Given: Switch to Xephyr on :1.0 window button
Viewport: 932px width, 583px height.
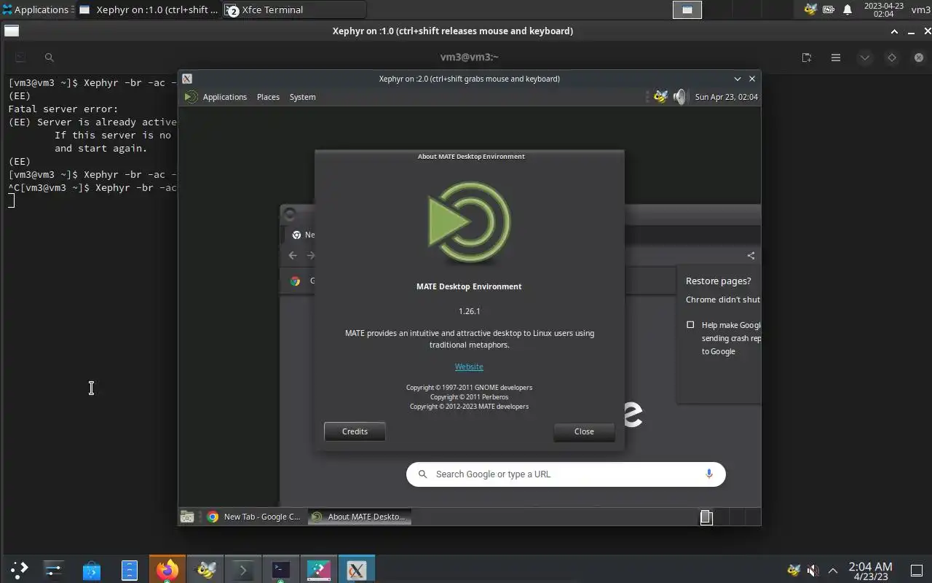Looking at the screenshot, I should (149, 9).
